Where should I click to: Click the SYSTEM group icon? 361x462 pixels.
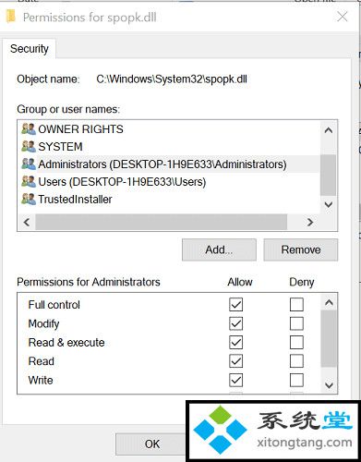pyautogui.click(x=29, y=146)
